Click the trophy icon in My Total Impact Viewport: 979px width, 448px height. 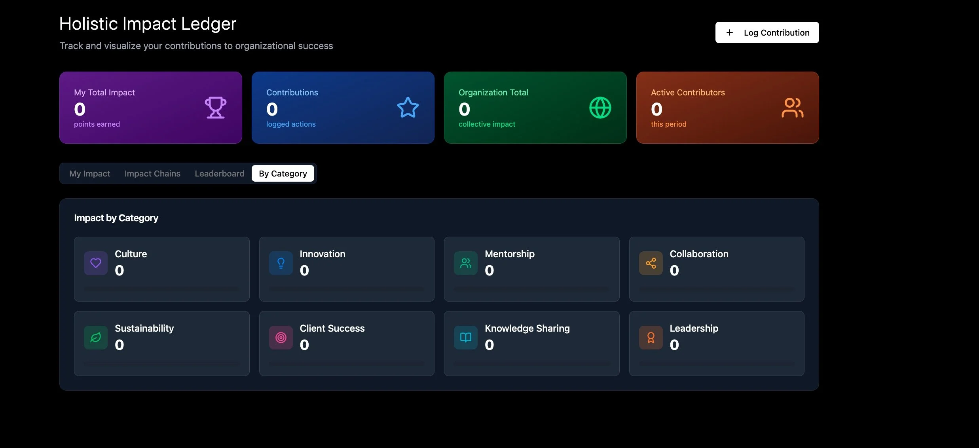click(x=215, y=108)
